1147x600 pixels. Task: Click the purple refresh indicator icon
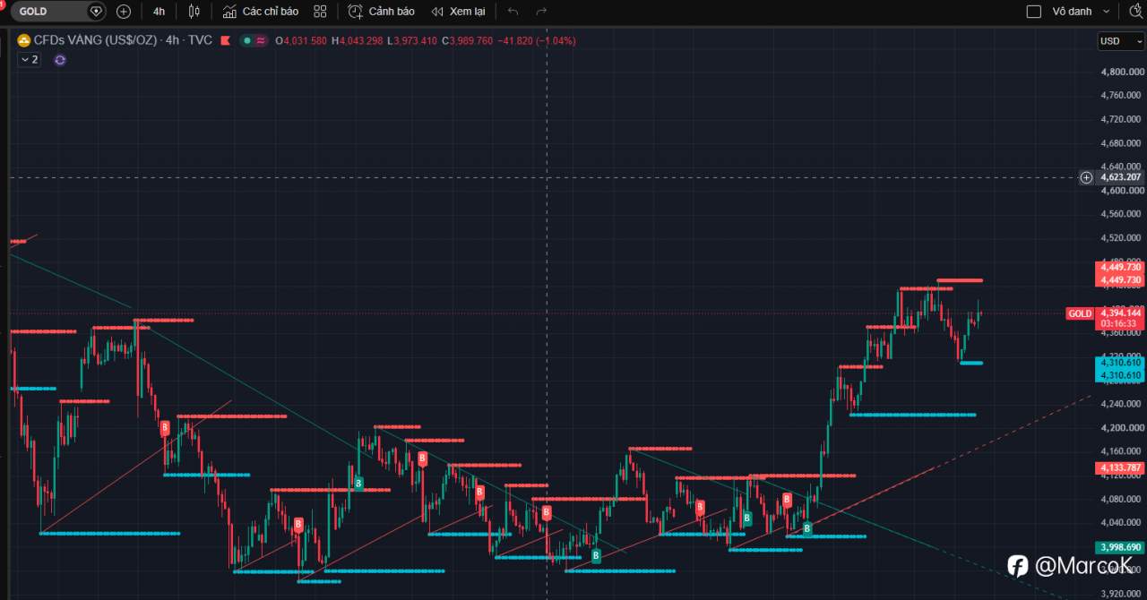(x=60, y=59)
